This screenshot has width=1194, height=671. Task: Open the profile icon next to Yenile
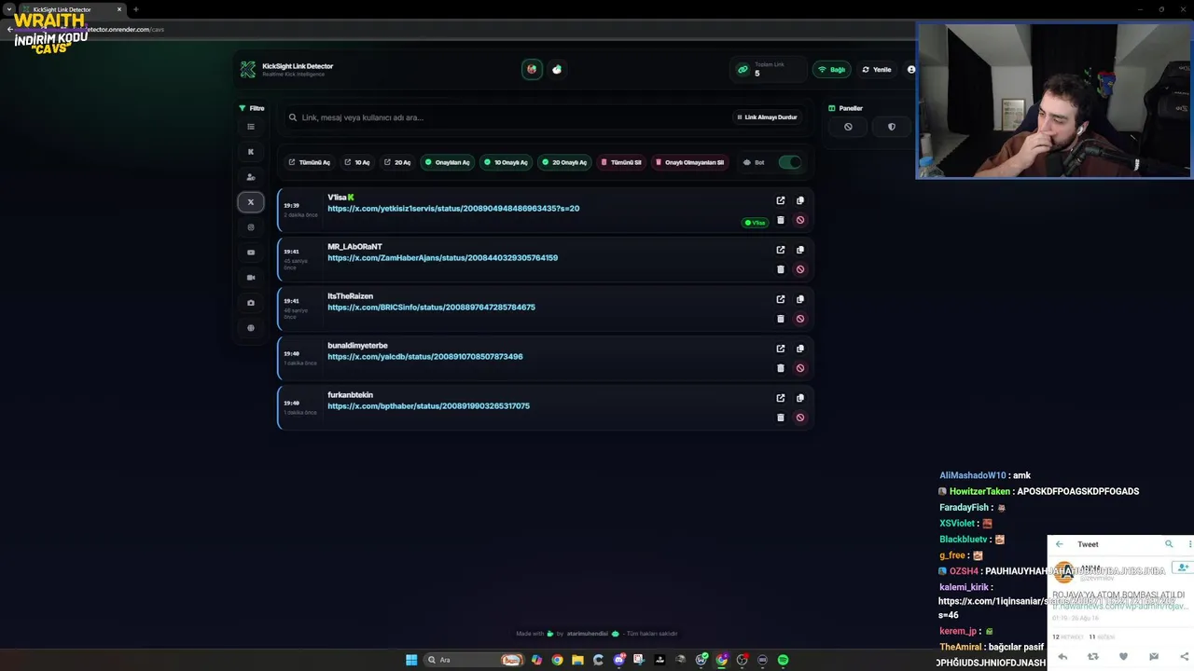[910, 69]
